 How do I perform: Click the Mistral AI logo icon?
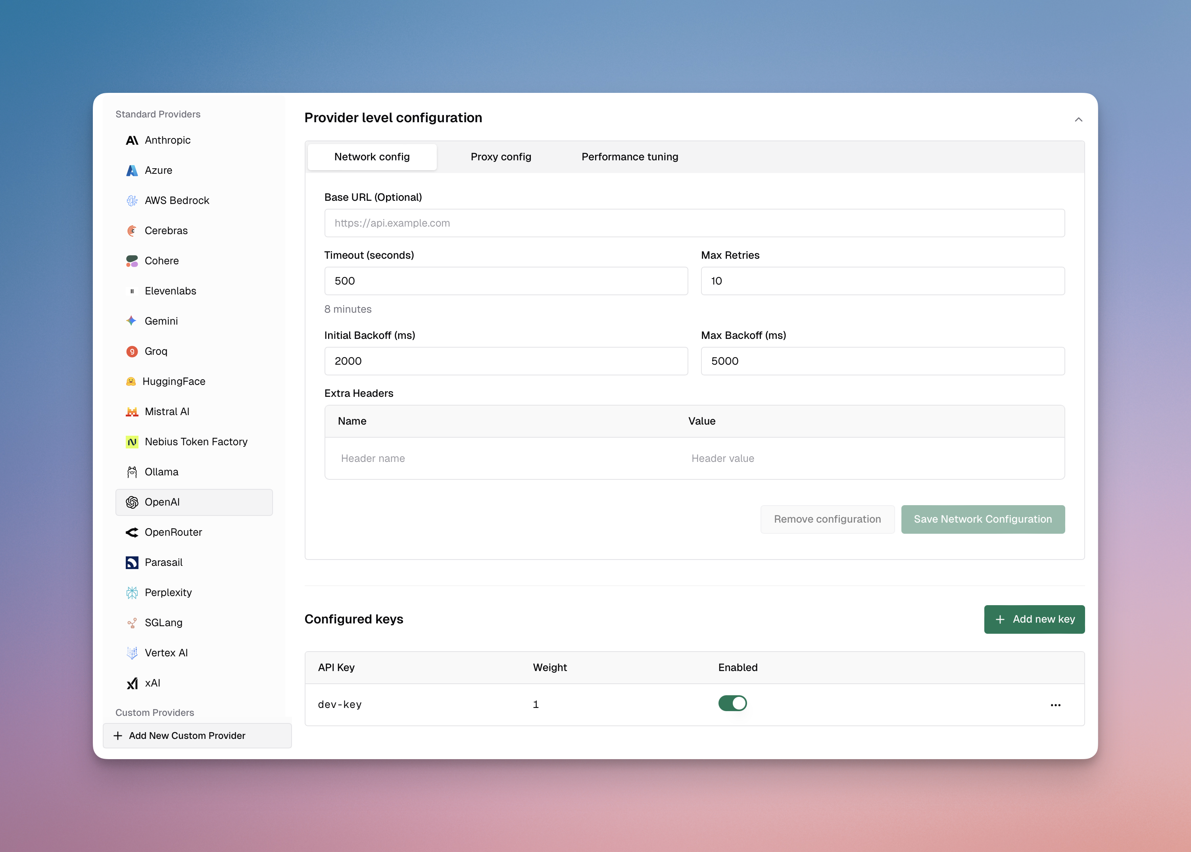(132, 412)
